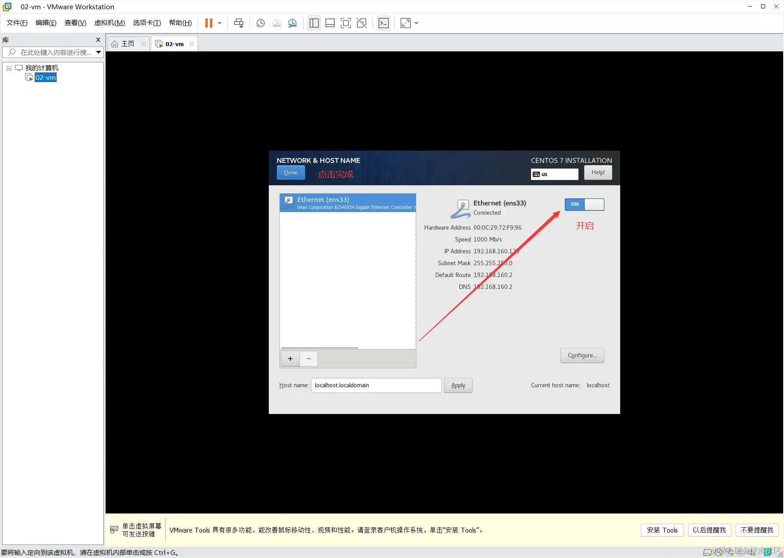Collapse the 我的计算机 tree node
Viewport: 784px width, 558px height.
pos(9,68)
